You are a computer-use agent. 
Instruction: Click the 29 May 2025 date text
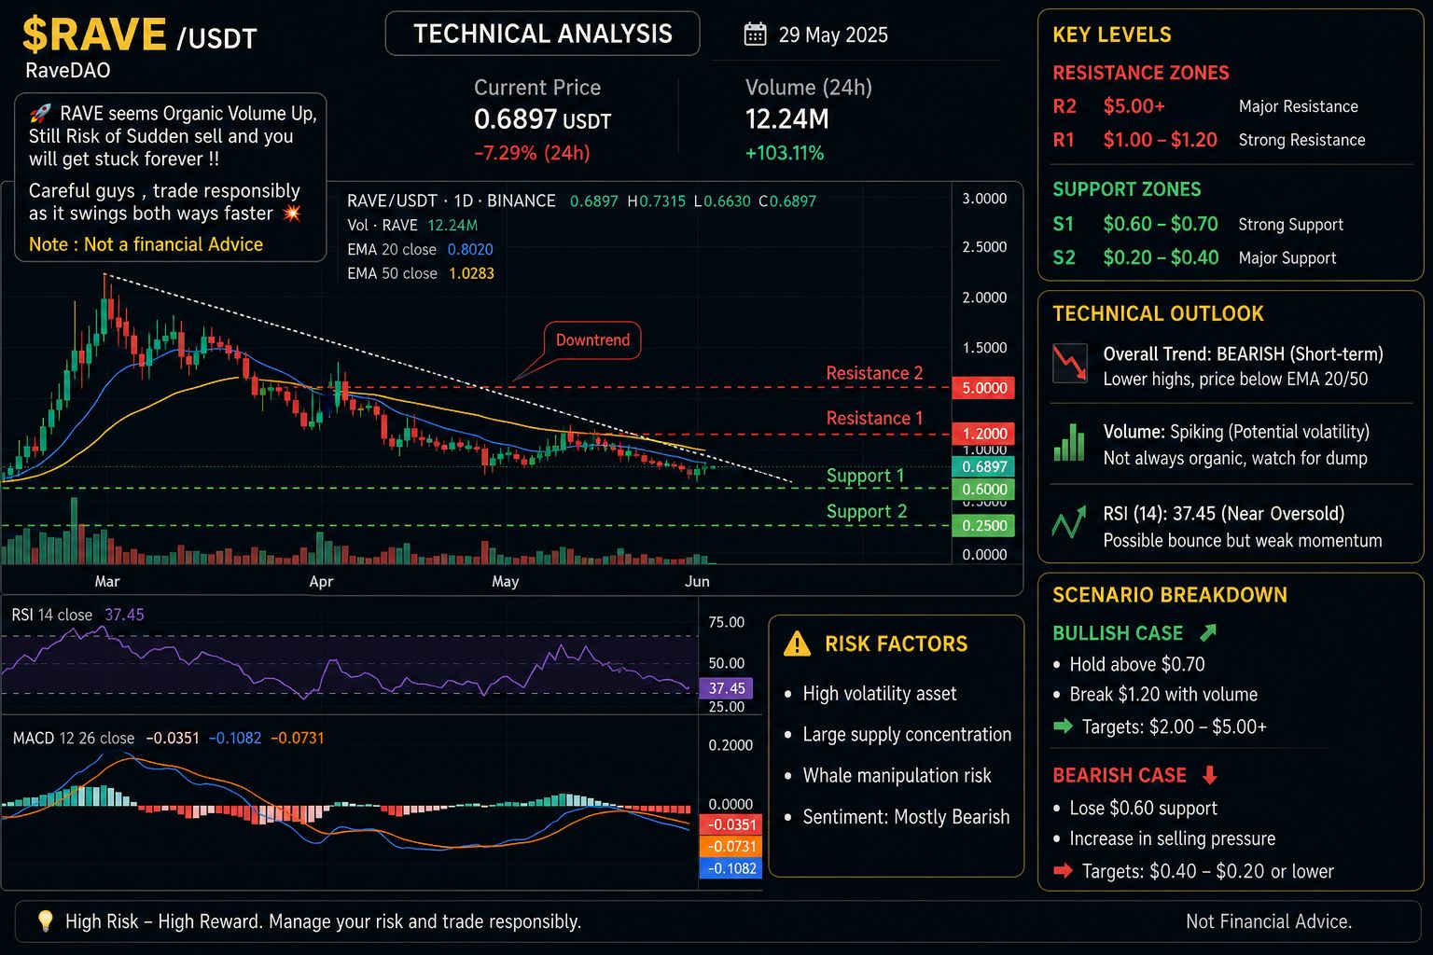(x=833, y=35)
